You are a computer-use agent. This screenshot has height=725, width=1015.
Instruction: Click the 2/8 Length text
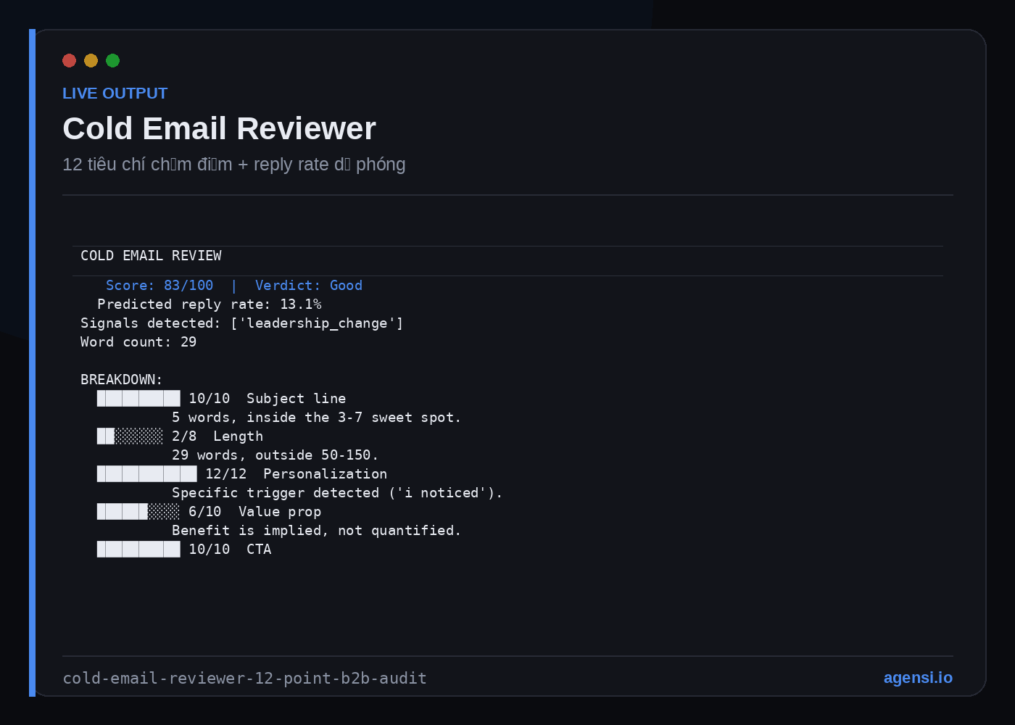(x=217, y=436)
